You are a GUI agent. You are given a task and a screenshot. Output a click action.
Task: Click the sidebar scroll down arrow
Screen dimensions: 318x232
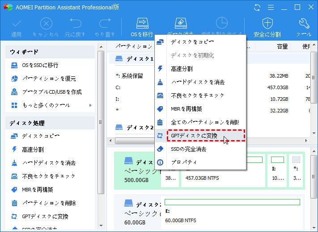point(101,226)
